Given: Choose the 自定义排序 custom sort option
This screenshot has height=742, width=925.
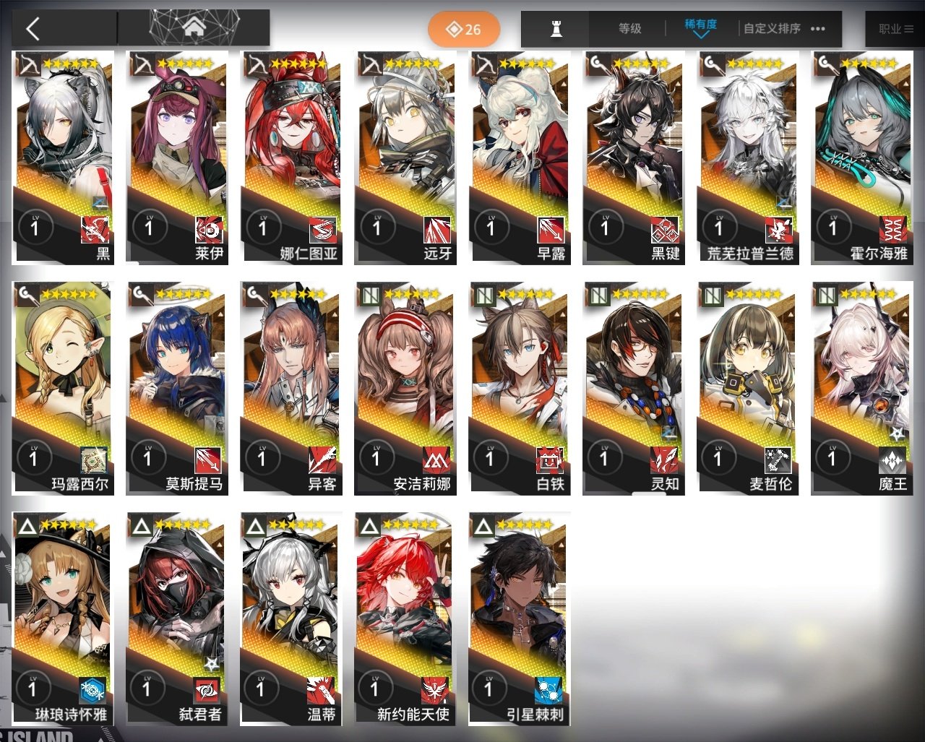Looking at the screenshot, I should [772, 29].
